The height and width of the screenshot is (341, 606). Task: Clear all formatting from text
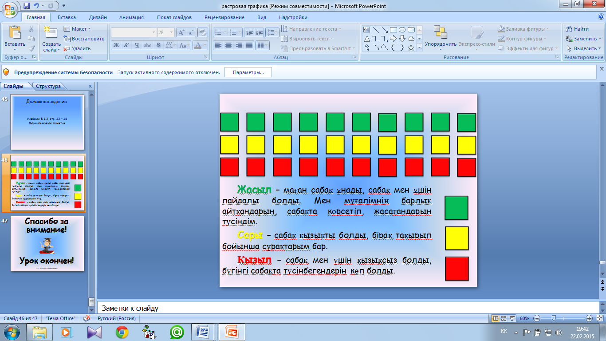pyautogui.click(x=203, y=32)
